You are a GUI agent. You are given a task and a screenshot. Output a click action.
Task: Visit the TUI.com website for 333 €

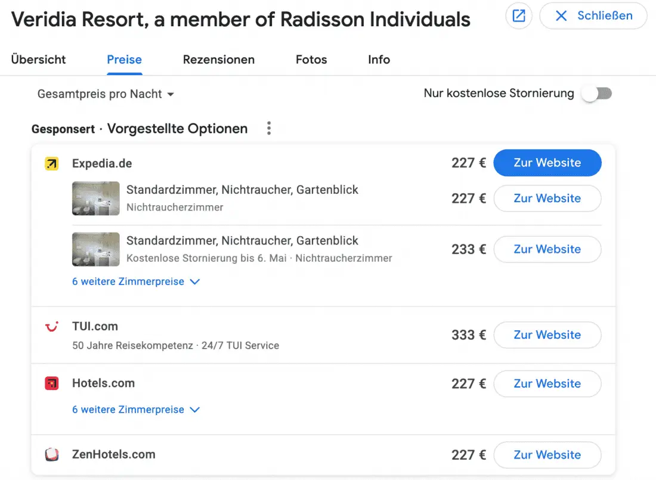pos(547,335)
